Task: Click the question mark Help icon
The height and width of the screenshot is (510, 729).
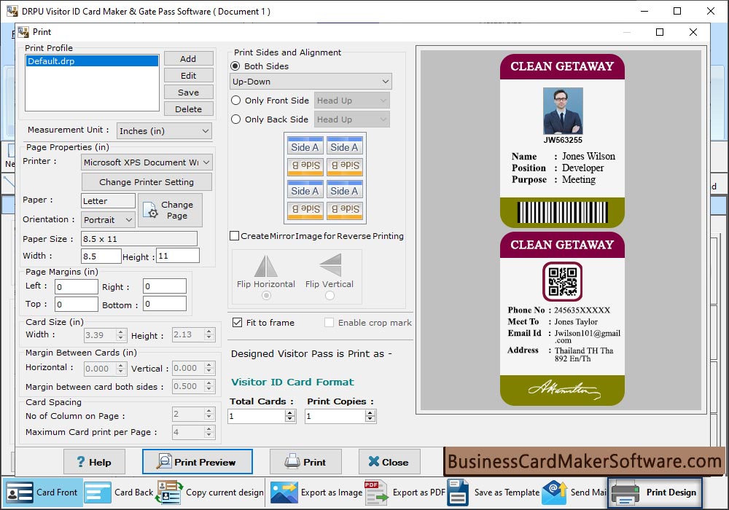Action: point(81,462)
